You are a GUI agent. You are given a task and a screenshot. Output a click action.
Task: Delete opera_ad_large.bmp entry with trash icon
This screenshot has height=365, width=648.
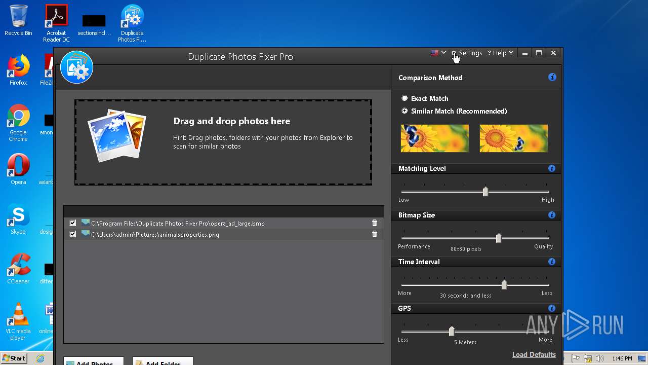[x=375, y=223]
